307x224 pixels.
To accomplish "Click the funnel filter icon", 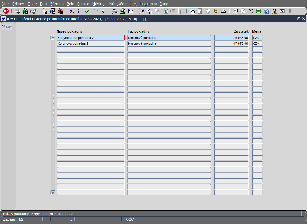I will (x=103, y=11).
